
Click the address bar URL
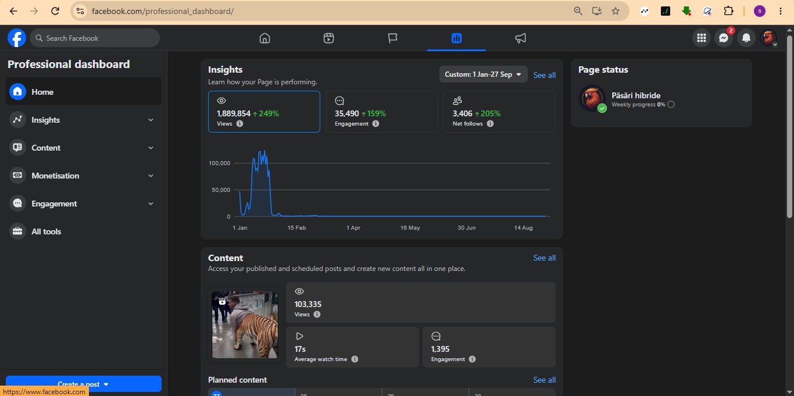(x=163, y=11)
